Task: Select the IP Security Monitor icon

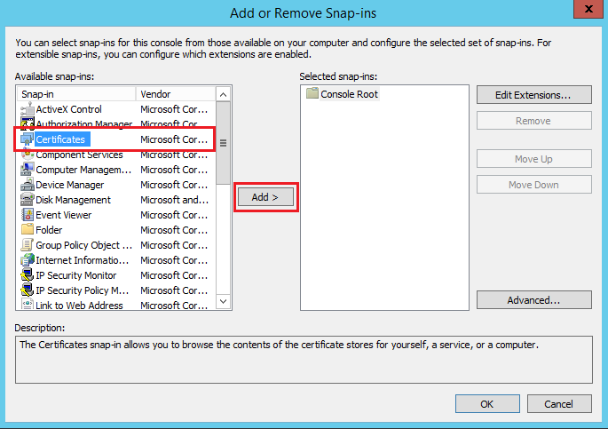Action: 27,275
